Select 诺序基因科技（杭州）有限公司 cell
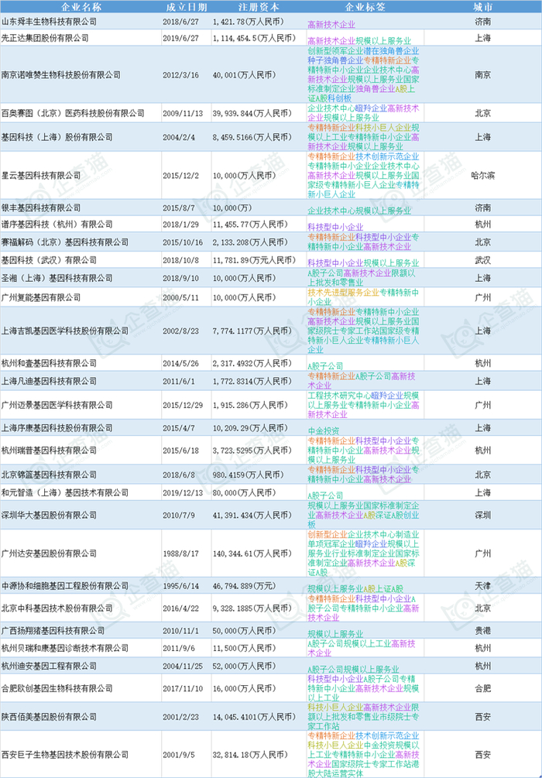 click(x=57, y=224)
